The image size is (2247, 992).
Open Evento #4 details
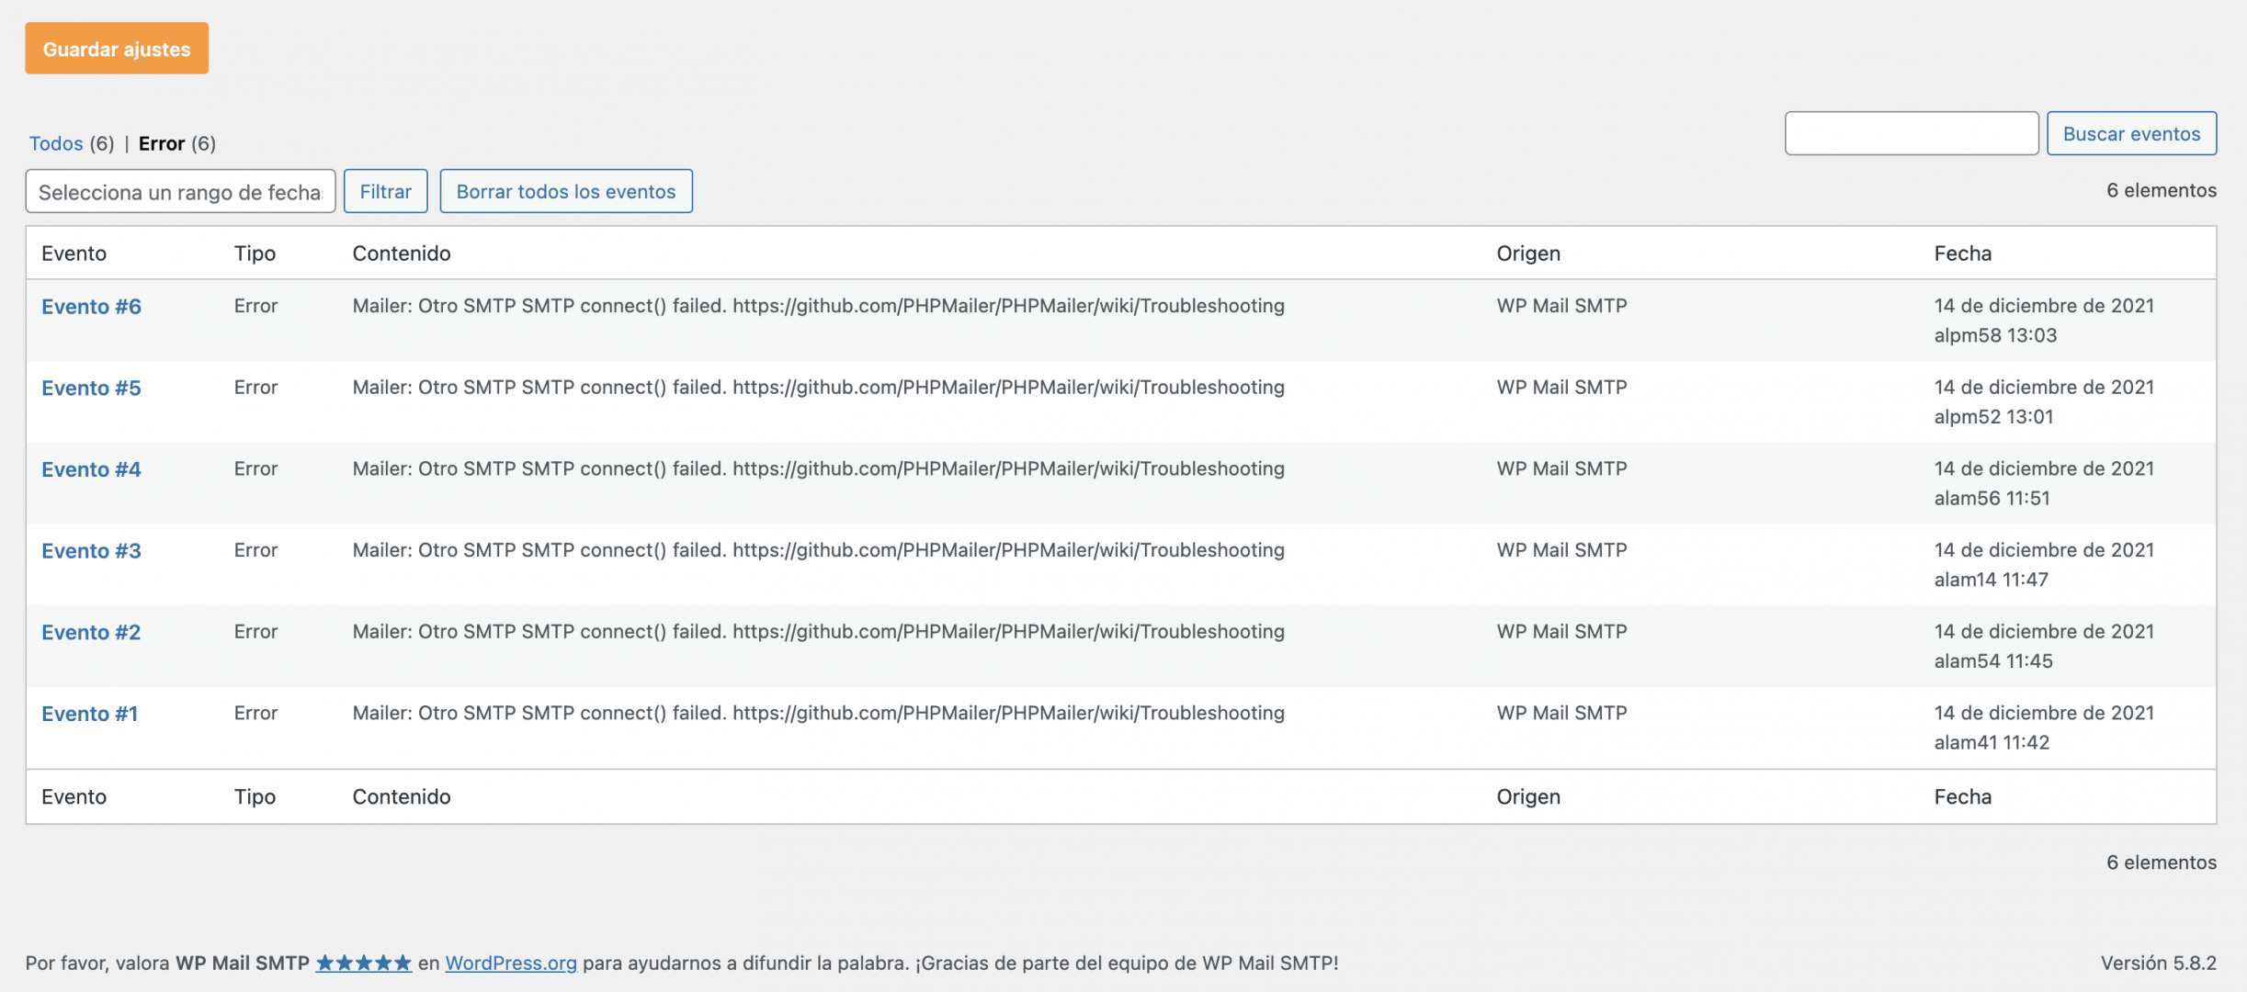tap(91, 469)
